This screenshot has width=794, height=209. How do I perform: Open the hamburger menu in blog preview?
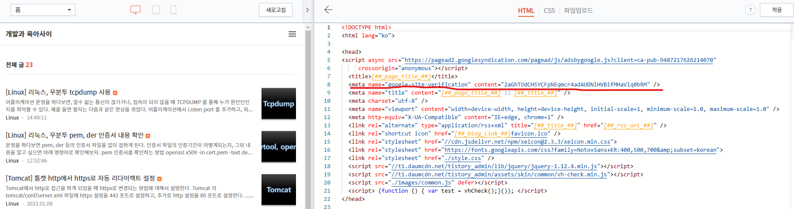point(292,34)
